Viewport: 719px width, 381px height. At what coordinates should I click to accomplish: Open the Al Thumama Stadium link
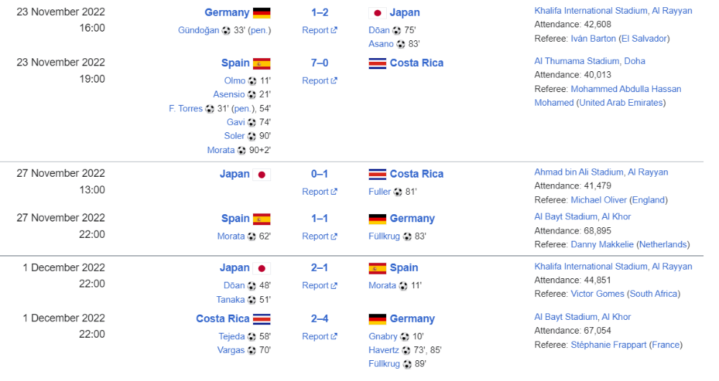point(590,61)
